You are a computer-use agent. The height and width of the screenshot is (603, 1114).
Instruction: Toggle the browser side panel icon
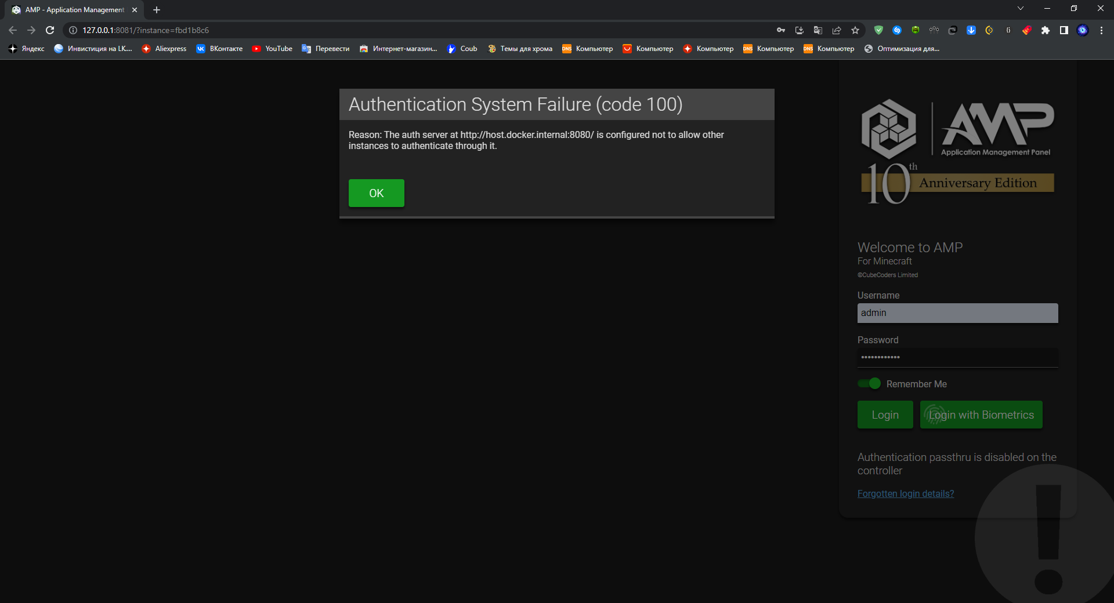pos(1064,30)
